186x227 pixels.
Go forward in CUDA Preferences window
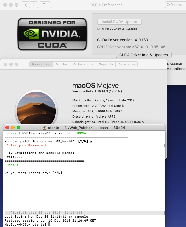click(34, 5)
